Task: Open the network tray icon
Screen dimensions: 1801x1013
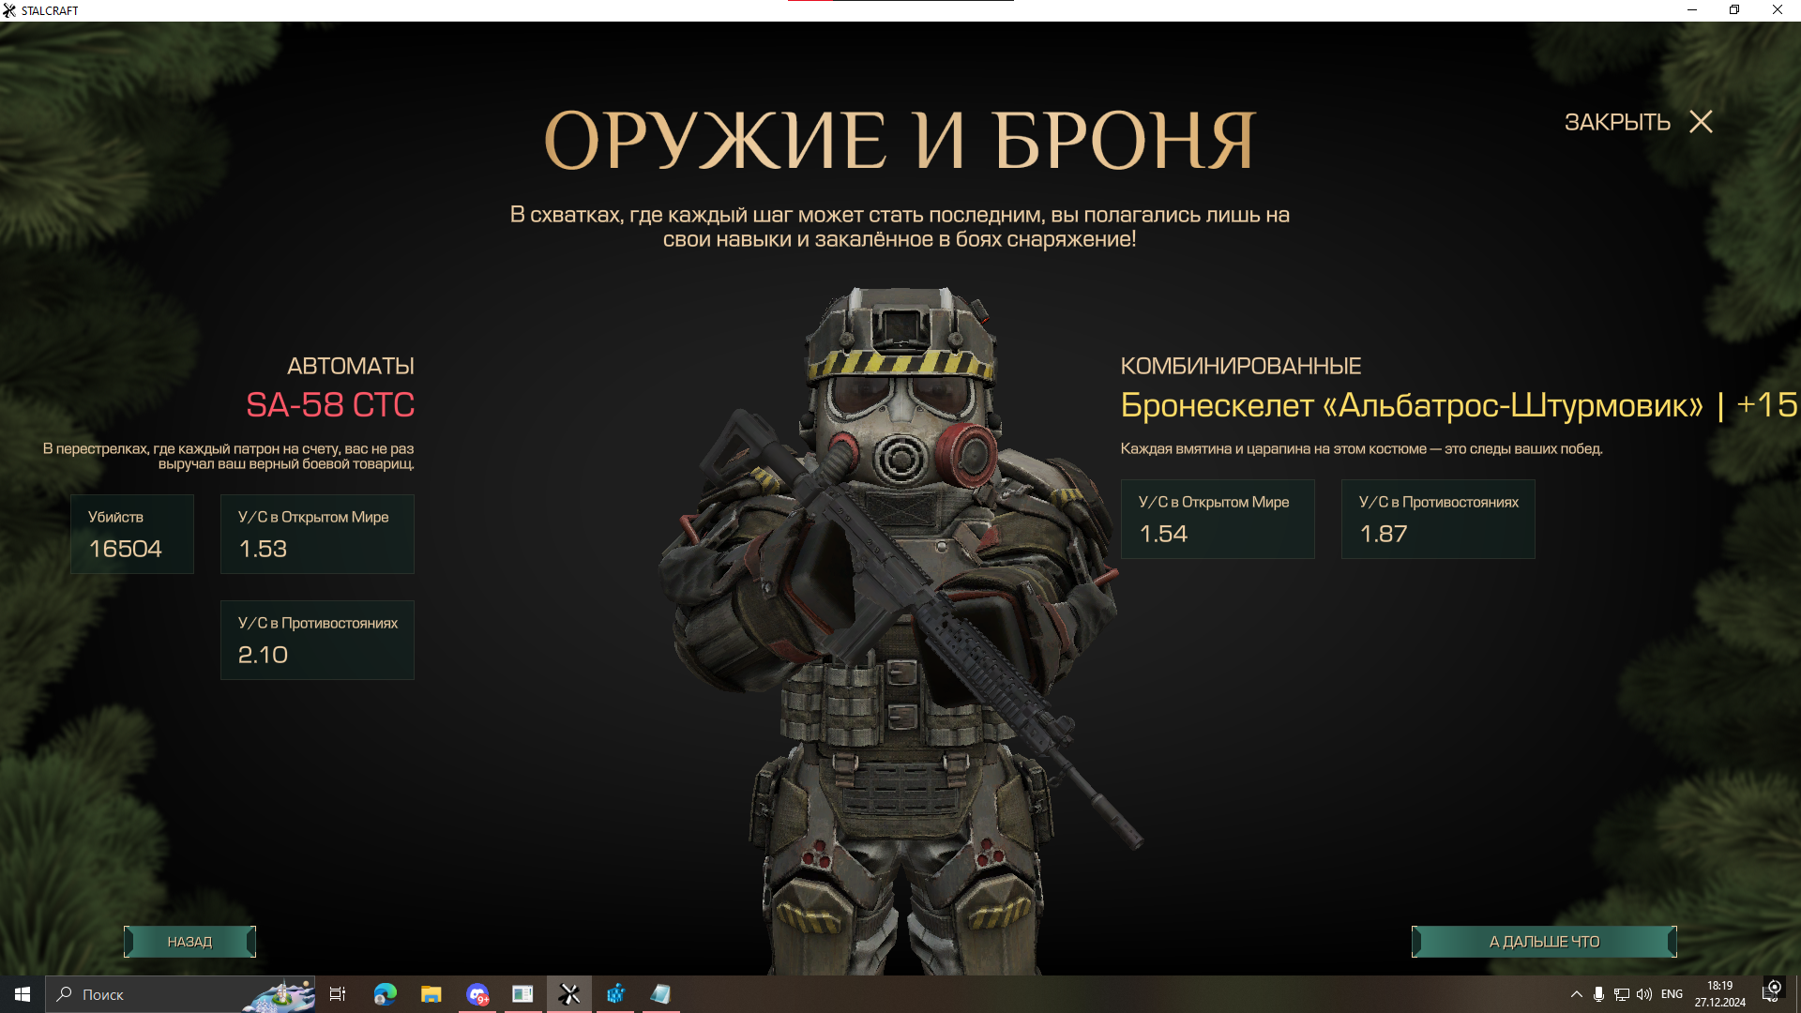Action: [1622, 994]
